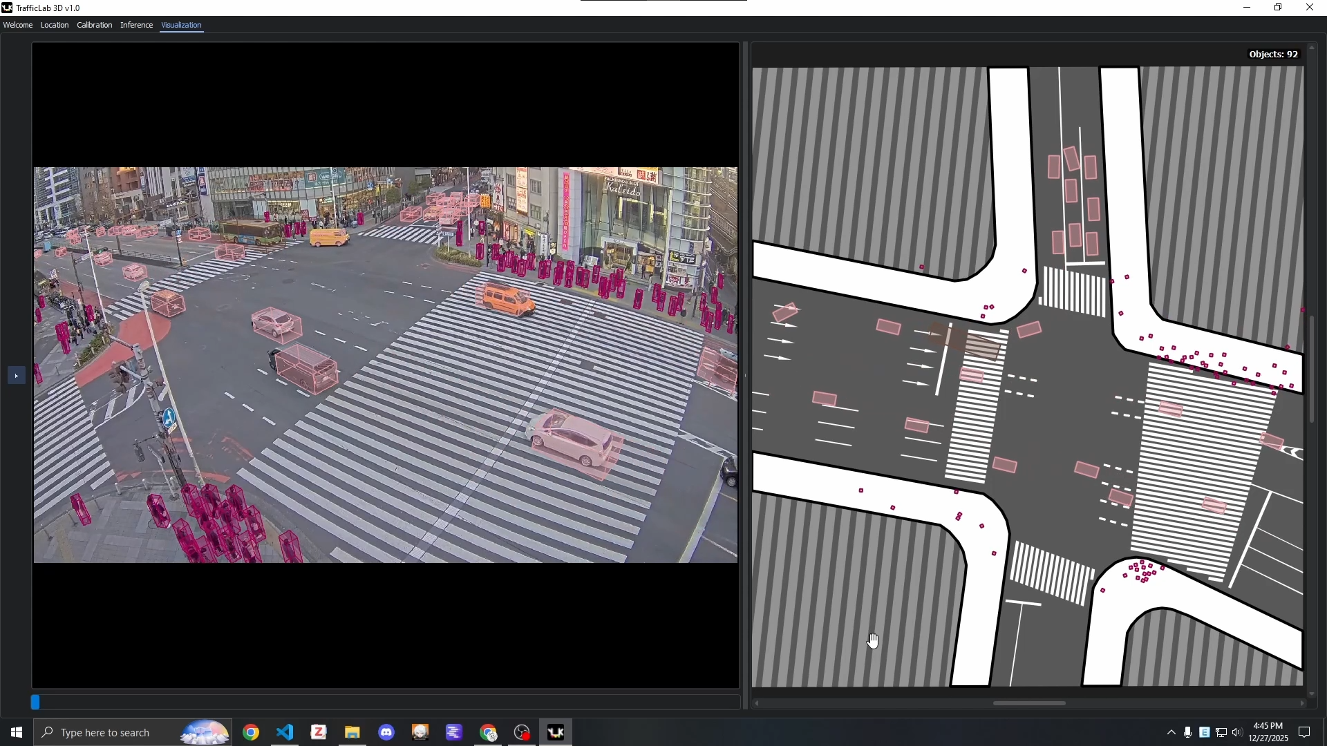The width and height of the screenshot is (1327, 746).
Task: Click the TrafficLab 3D icon in the taskbar
Action: pos(556,732)
